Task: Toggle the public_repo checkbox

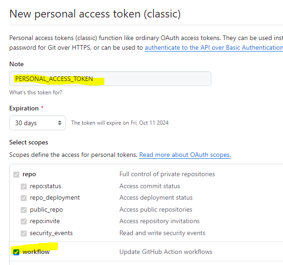Action: [x=23, y=210]
